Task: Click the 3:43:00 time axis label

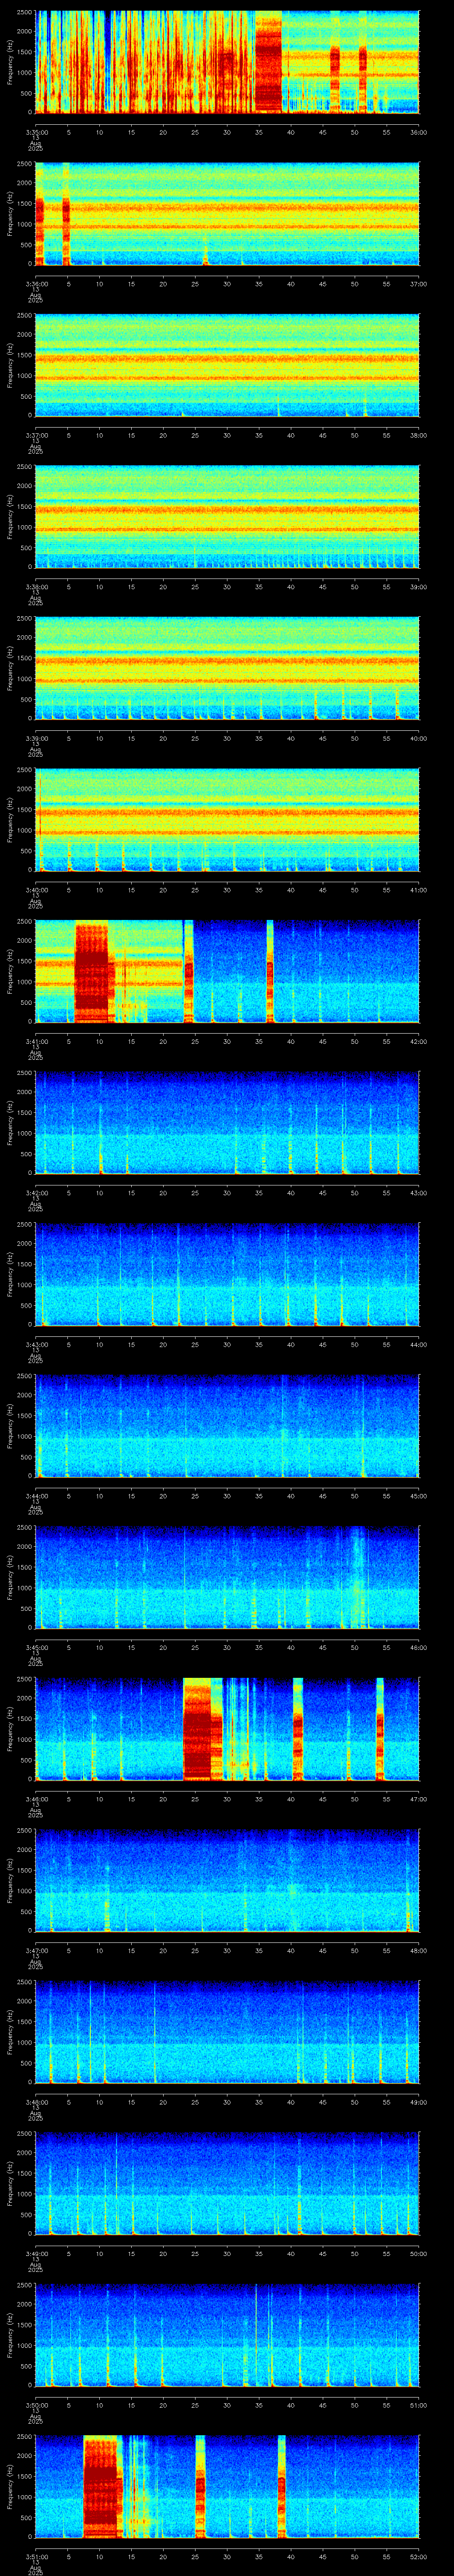Action: 36,1345
